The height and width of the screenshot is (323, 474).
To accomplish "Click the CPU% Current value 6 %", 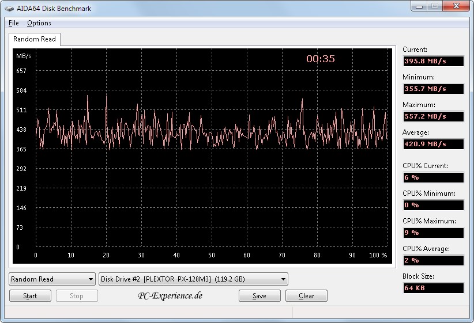I will tap(433, 177).
